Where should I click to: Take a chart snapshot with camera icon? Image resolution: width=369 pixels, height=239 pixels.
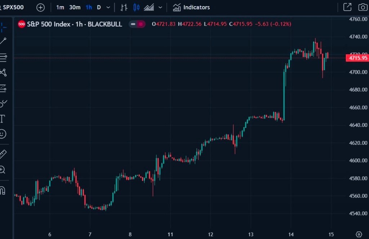[x=363, y=7]
